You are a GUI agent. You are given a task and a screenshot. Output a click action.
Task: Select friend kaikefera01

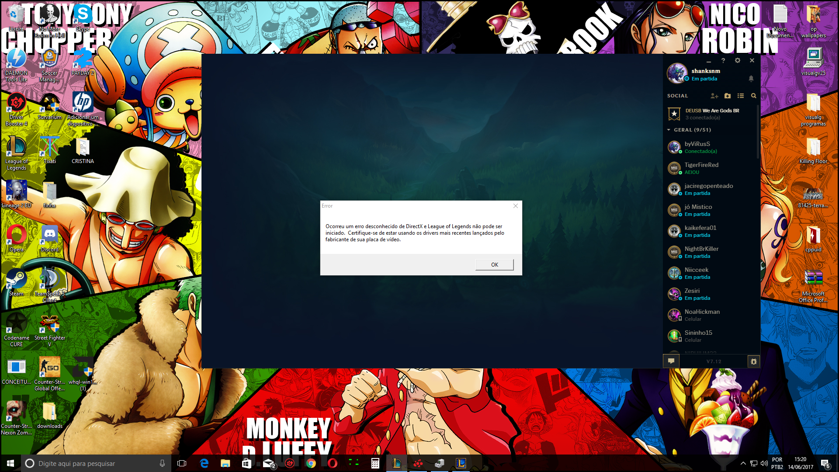coord(710,231)
